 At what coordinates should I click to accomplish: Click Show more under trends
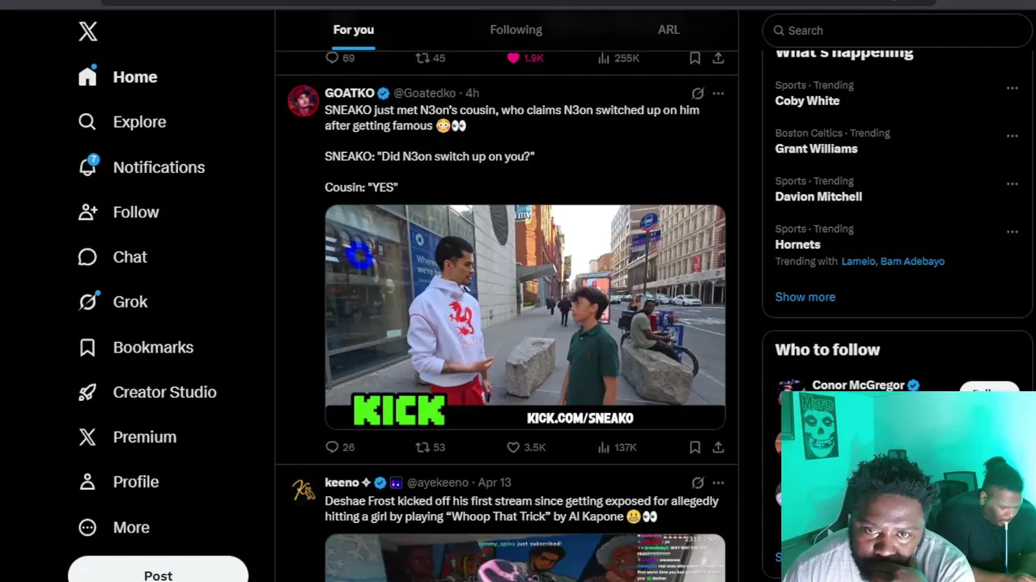805,297
